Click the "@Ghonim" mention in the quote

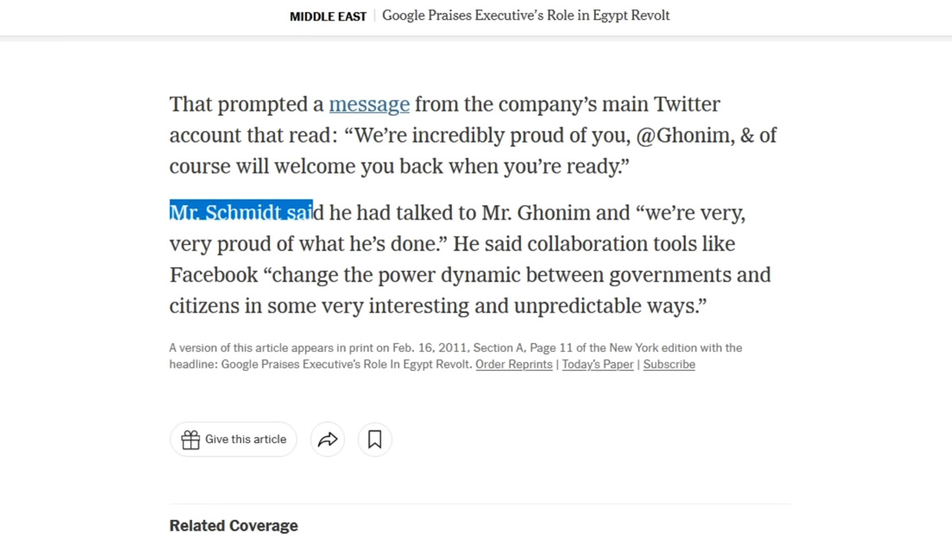click(684, 136)
